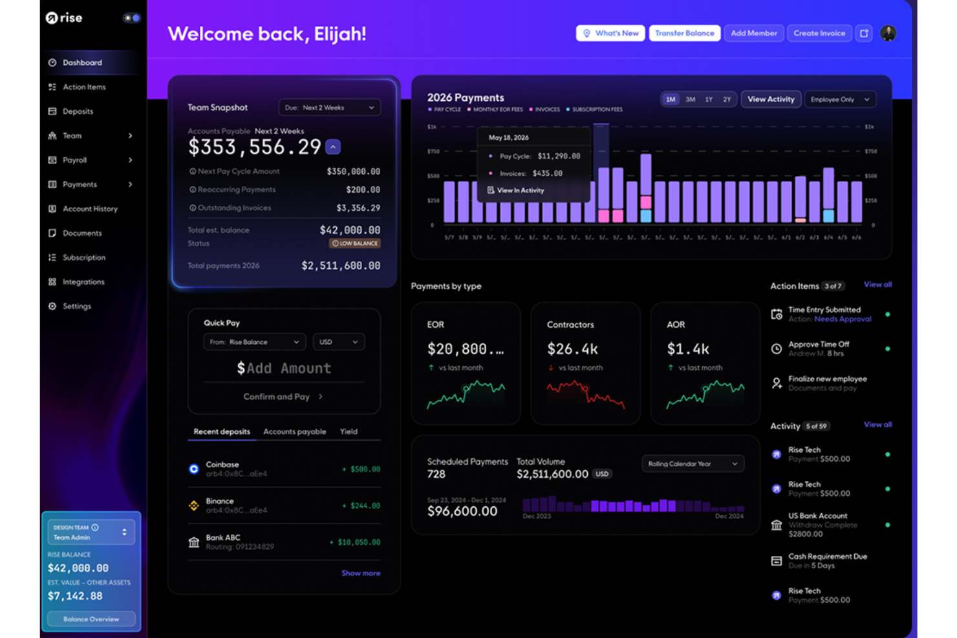Switch to the Accounts payable tab
This screenshot has width=957, height=638.
coord(294,432)
